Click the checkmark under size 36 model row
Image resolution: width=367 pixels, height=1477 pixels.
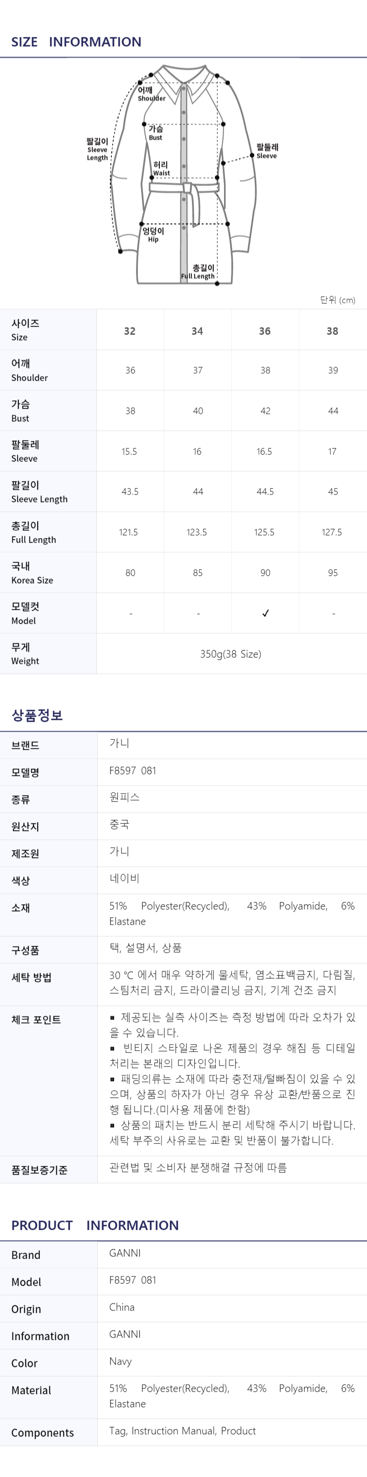pyautogui.click(x=265, y=613)
